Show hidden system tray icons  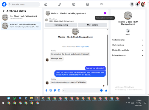[126, 103]
